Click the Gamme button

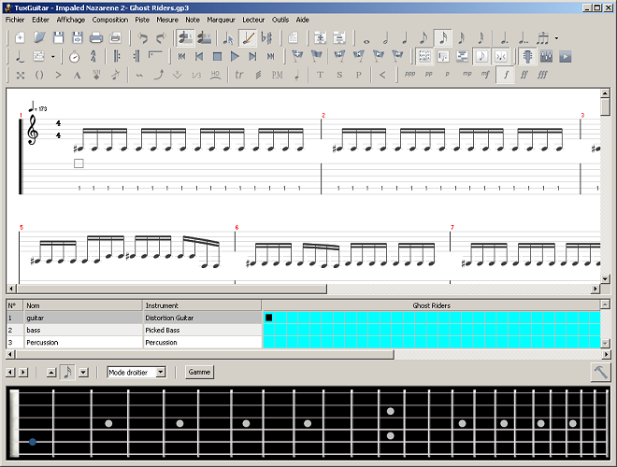tap(199, 372)
